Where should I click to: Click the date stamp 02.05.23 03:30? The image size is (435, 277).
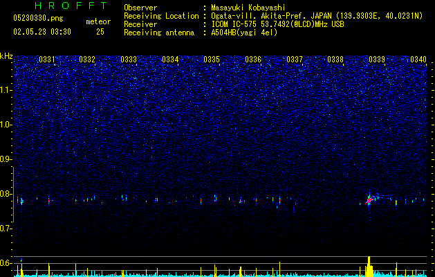tap(42, 32)
